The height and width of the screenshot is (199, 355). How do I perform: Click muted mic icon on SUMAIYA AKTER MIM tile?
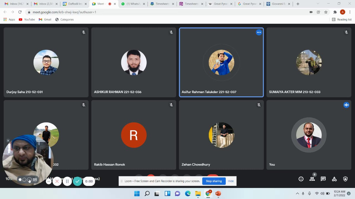346,32
